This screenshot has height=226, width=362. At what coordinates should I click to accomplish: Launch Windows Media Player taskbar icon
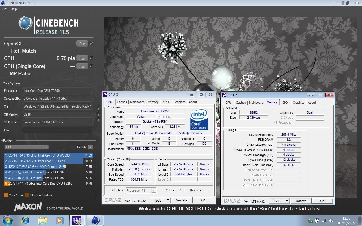60,220
